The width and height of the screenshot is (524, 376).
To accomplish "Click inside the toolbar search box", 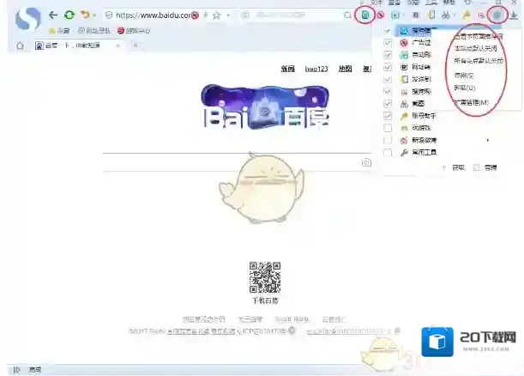I will tap(294, 15).
